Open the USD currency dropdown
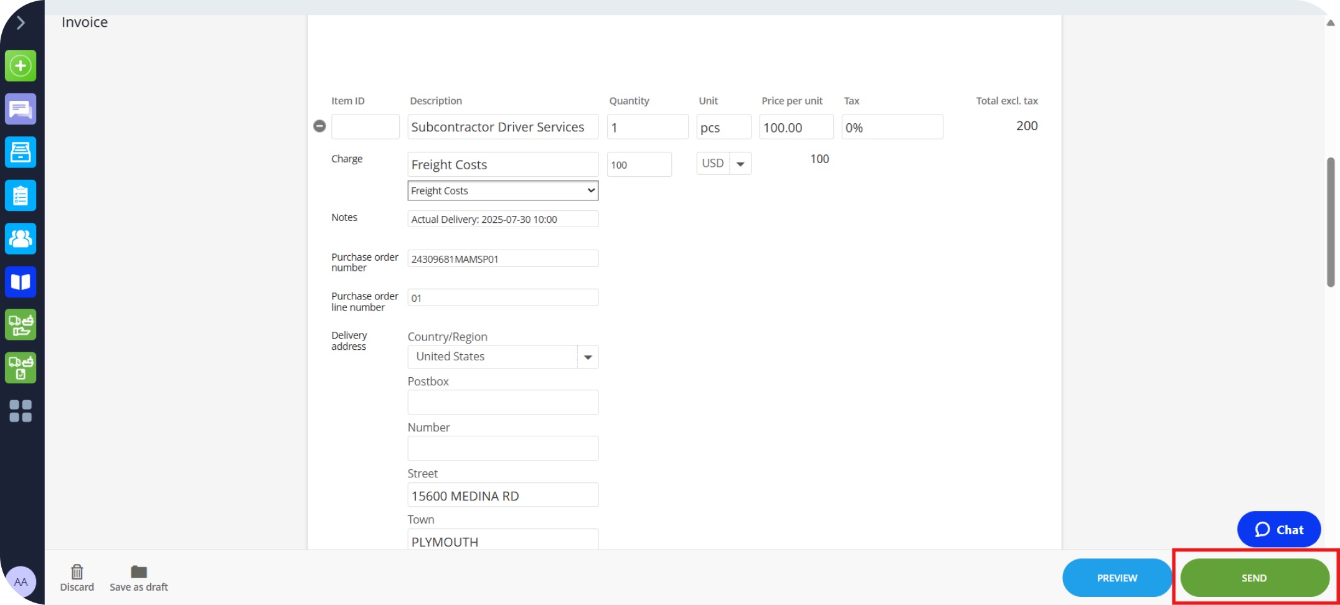 point(740,164)
